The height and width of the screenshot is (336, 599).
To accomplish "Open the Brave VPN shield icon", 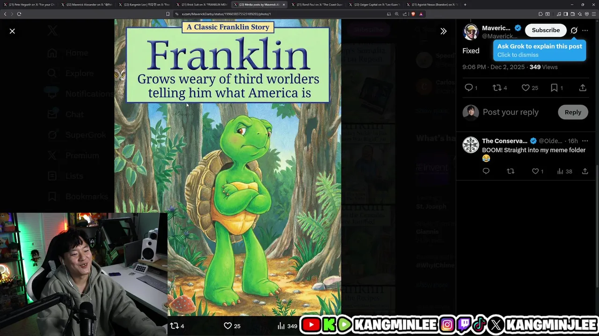I will [587, 14].
